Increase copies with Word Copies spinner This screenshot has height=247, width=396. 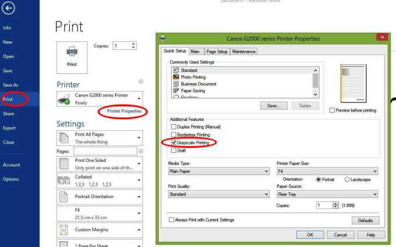(x=133, y=44)
